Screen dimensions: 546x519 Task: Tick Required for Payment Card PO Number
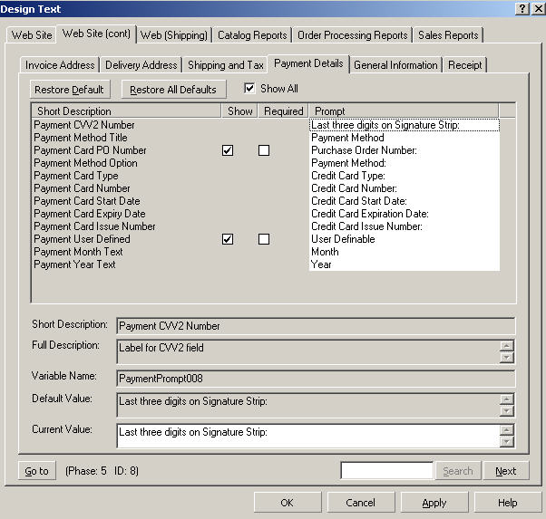(264, 150)
